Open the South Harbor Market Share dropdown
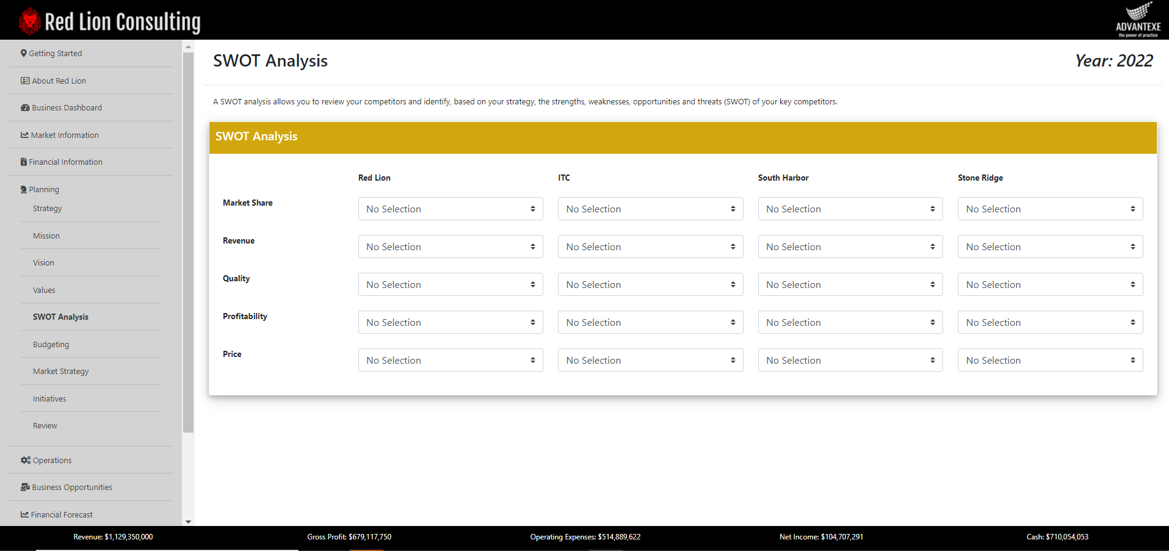Image resolution: width=1169 pixels, height=551 pixels. (x=849, y=208)
